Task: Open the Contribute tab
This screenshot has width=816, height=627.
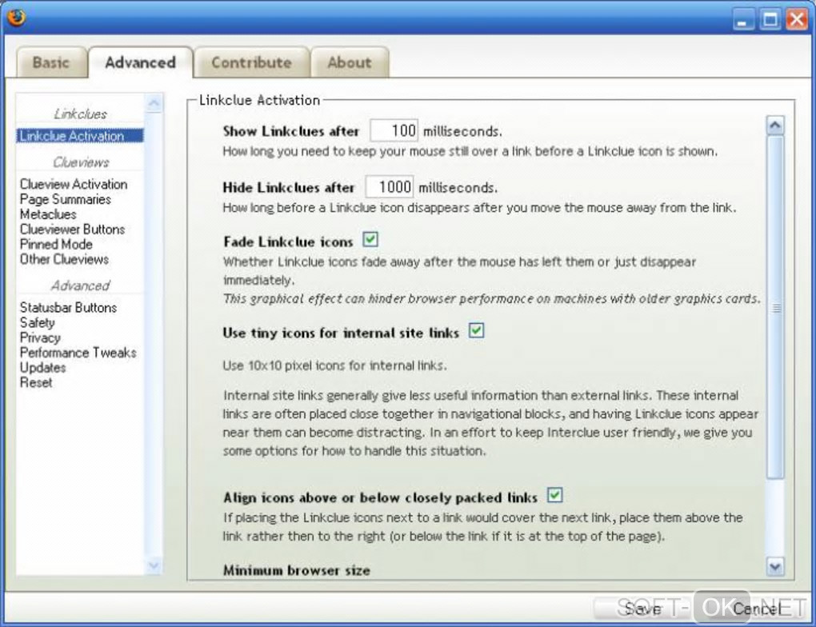Action: (x=251, y=62)
